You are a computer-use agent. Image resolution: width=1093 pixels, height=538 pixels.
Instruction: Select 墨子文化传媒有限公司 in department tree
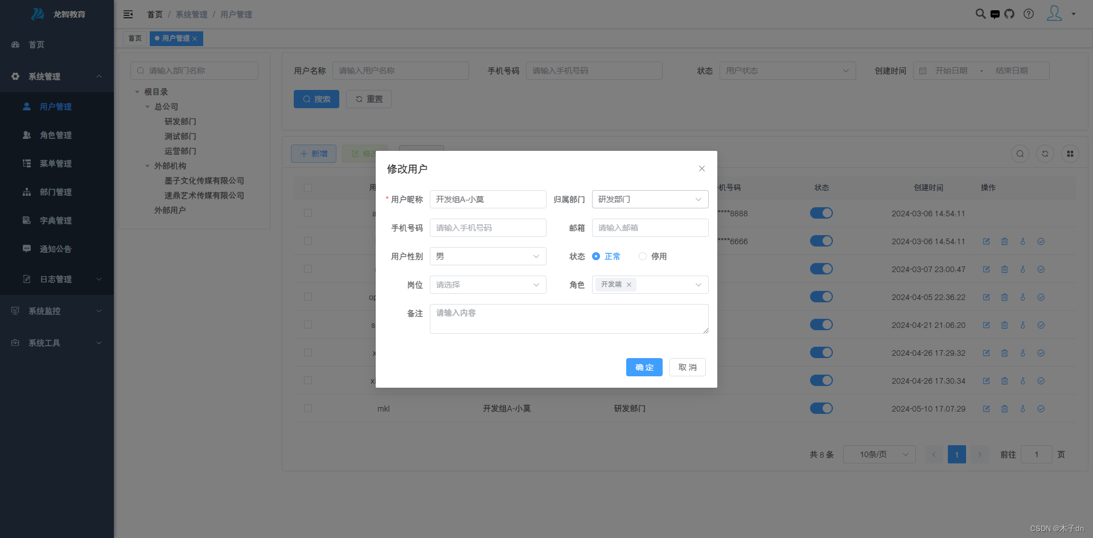(204, 181)
